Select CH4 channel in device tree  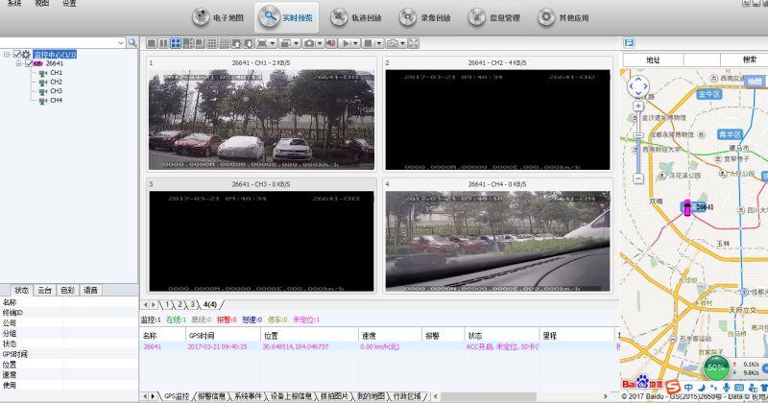click(x=56, y=101)
